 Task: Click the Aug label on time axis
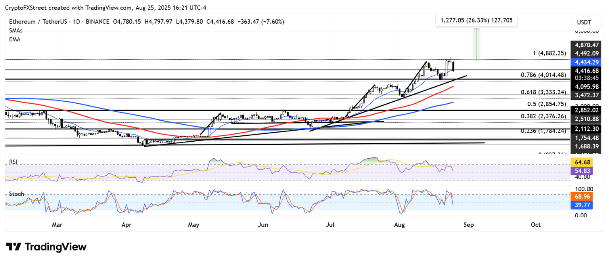[x=400, y=225]
